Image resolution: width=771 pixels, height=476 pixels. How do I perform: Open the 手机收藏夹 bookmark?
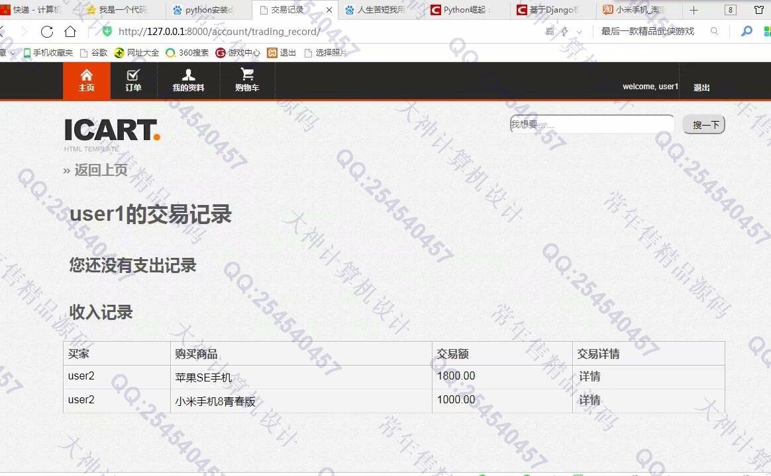48,52
